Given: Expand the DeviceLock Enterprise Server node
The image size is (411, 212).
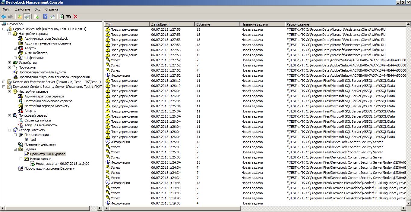Looking at the screenshot, I should click(x=4, y=82).
